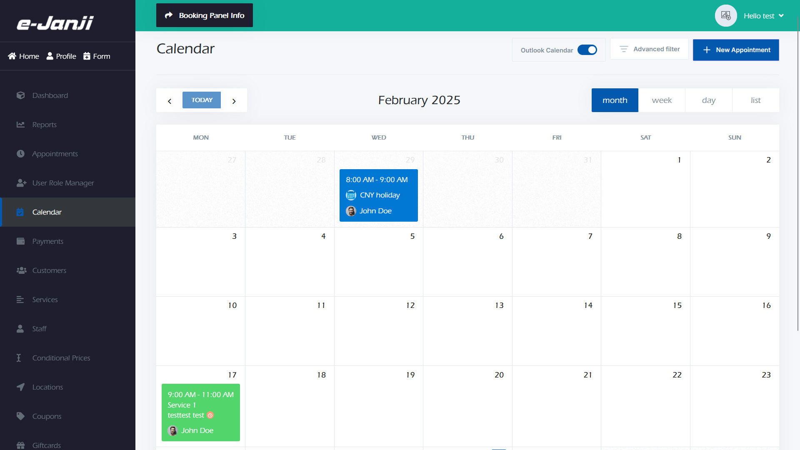
Task: Switch to the list view tab
Action: click(755, 100)
